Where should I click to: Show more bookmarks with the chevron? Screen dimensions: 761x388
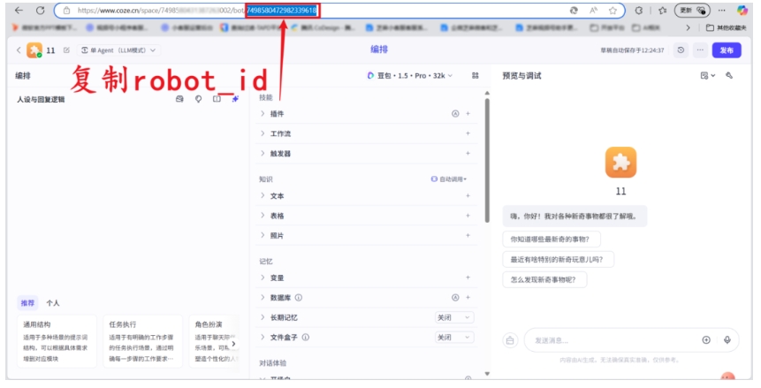pos(688,27)
